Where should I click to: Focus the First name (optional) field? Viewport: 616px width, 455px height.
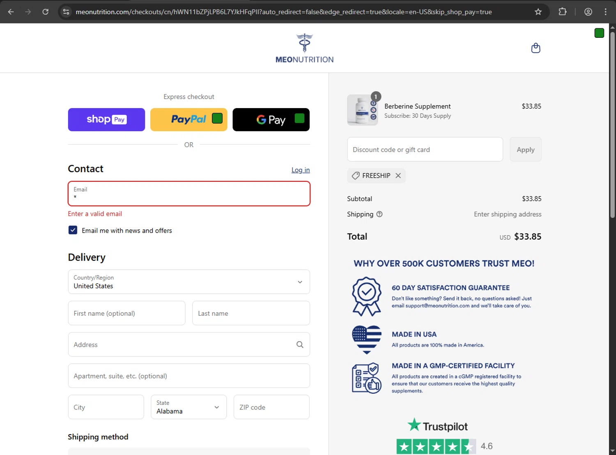[126, 313]
